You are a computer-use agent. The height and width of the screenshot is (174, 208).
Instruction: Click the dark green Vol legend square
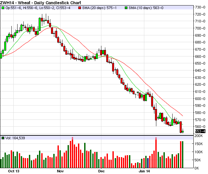pyautogui.click(x=3, y=138)
